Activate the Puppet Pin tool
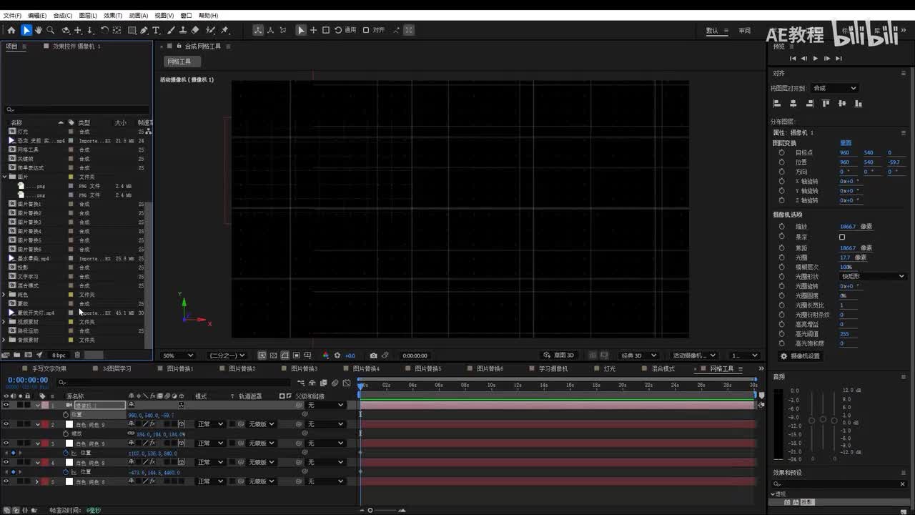Image resolution: width=915 pixels, height=515 pixels. click(x=224, y=30)
